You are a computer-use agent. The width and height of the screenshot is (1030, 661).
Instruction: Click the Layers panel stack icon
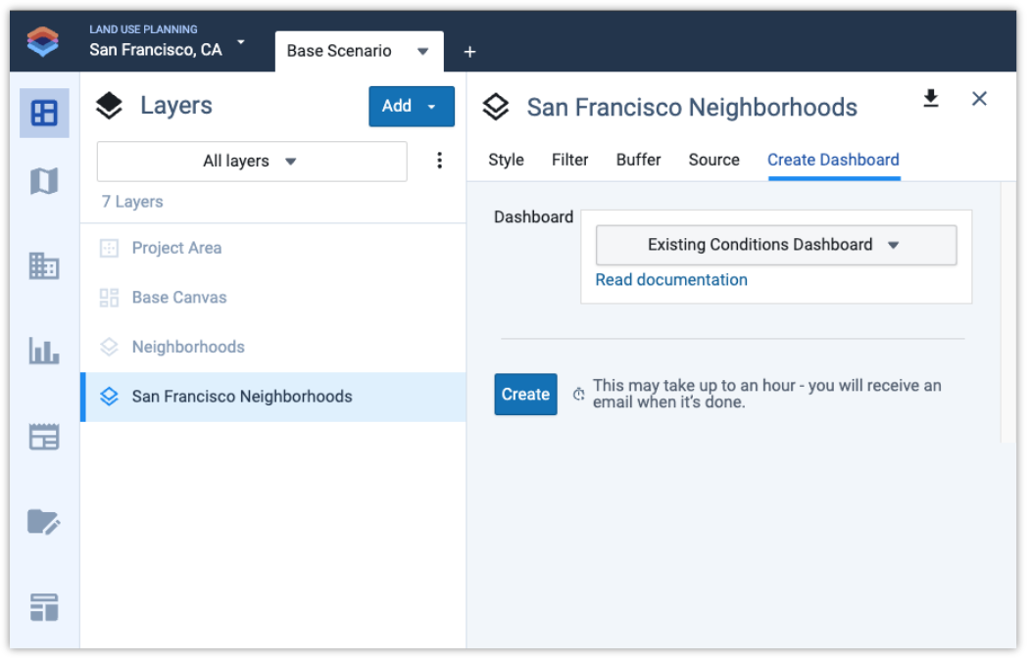[109, 106]
